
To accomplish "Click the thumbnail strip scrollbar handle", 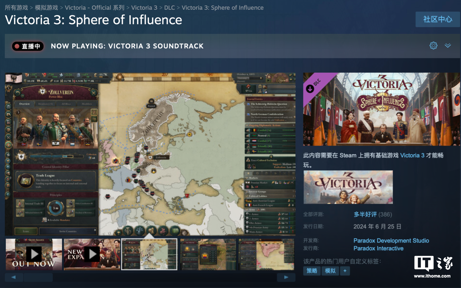I will coord(38,277).
